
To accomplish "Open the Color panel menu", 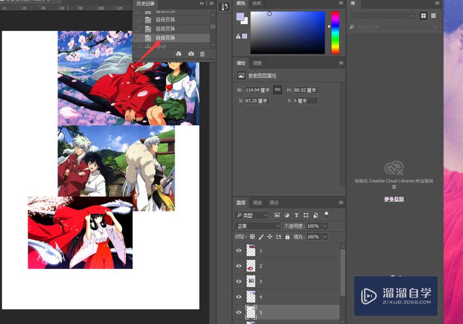I will click(x=341, y=3).
